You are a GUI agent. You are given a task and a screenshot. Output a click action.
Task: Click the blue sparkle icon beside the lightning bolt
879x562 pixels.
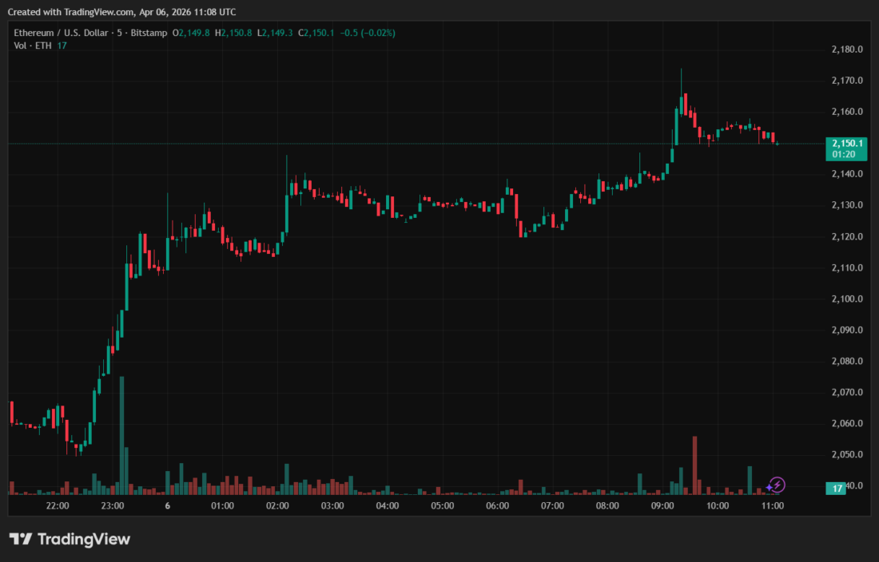click(769, 487)
